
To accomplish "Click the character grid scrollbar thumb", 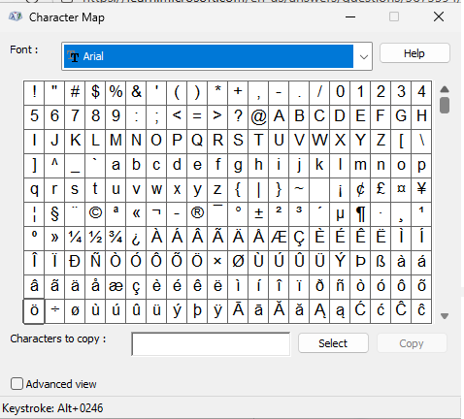I will pos(445,105).
